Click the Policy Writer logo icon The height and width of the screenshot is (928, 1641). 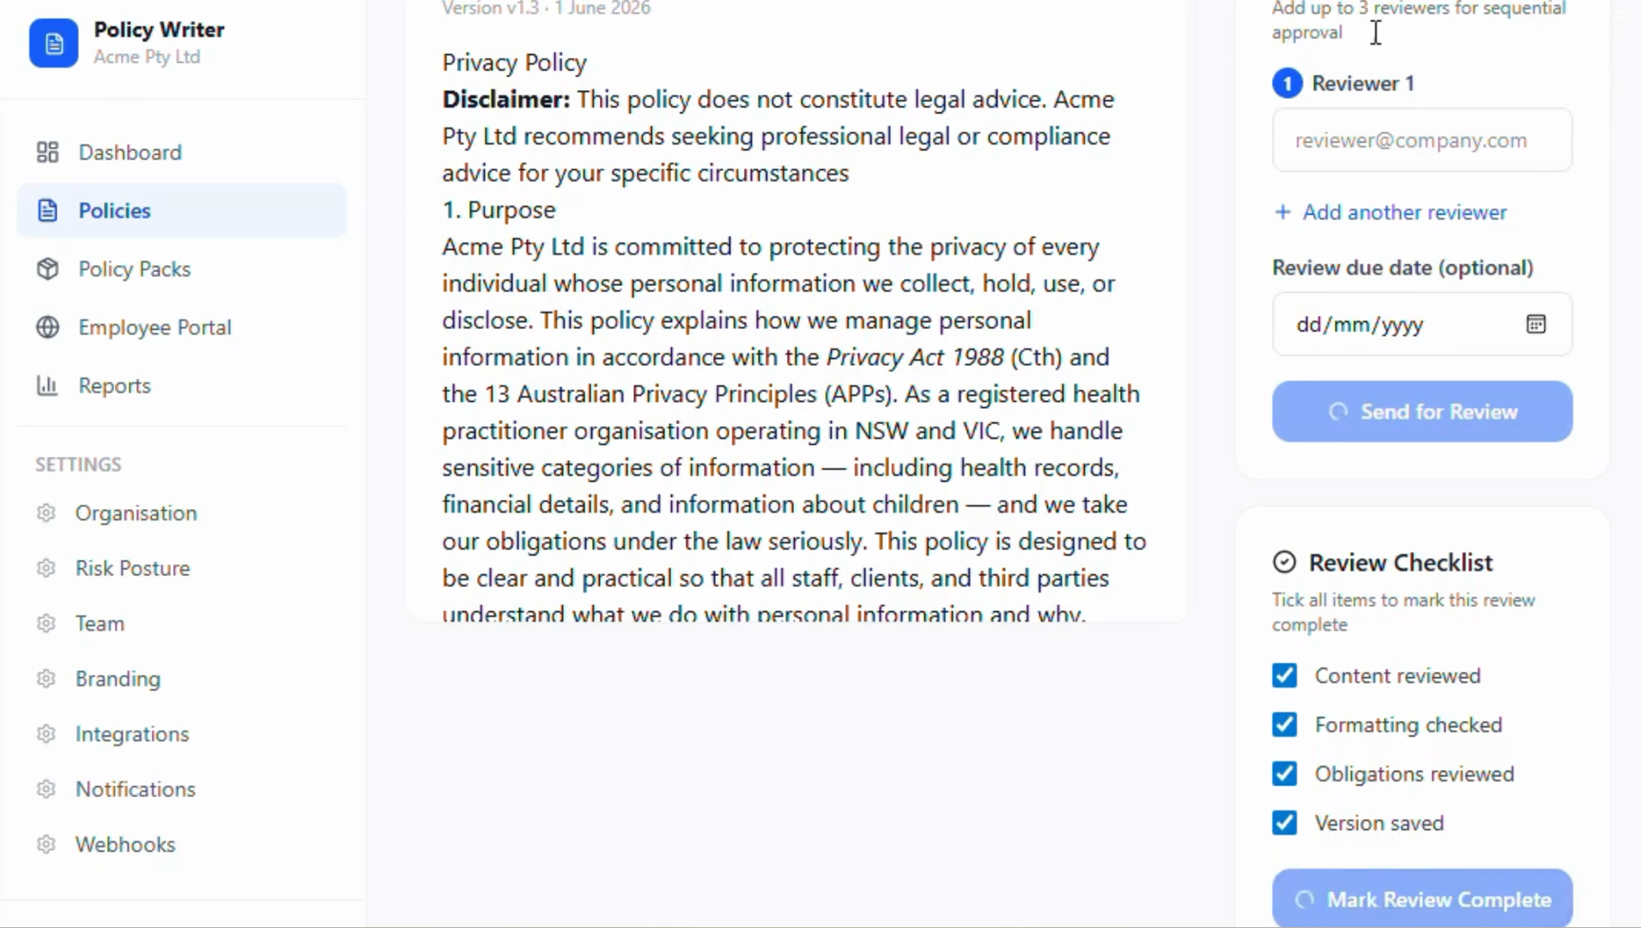54,42
